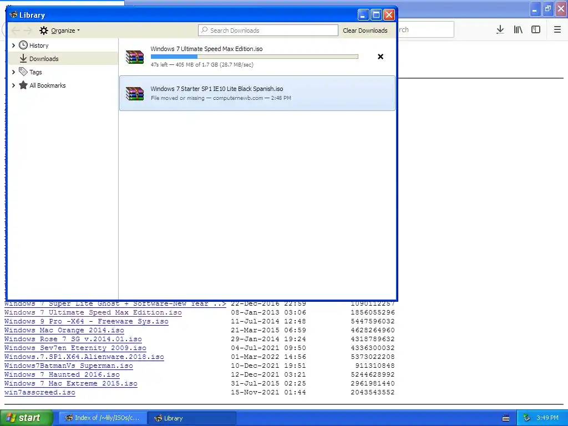Expand the Tags tree item
This screenshot has width=568, height=426.
tap(13, 72)
